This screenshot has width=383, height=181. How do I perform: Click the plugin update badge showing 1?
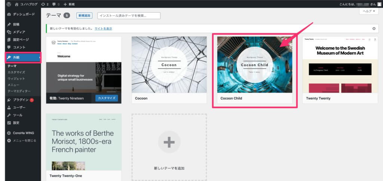pos(32,100)
